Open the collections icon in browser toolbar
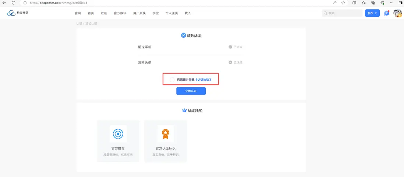The height and width of the screenshot is (177, 404). pyautogui.click(x=373, y=3)
